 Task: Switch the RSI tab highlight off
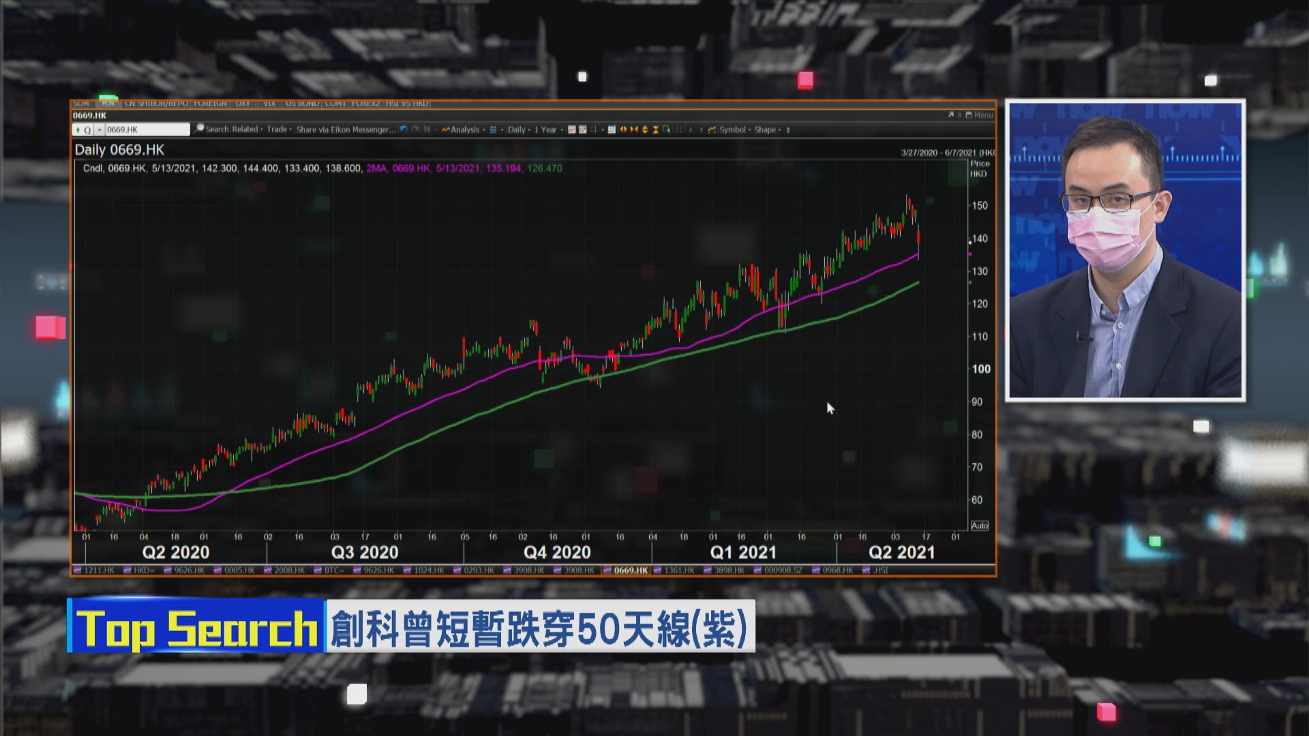108,104
